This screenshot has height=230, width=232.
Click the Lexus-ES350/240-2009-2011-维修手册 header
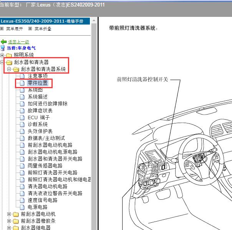click(45, 21)
